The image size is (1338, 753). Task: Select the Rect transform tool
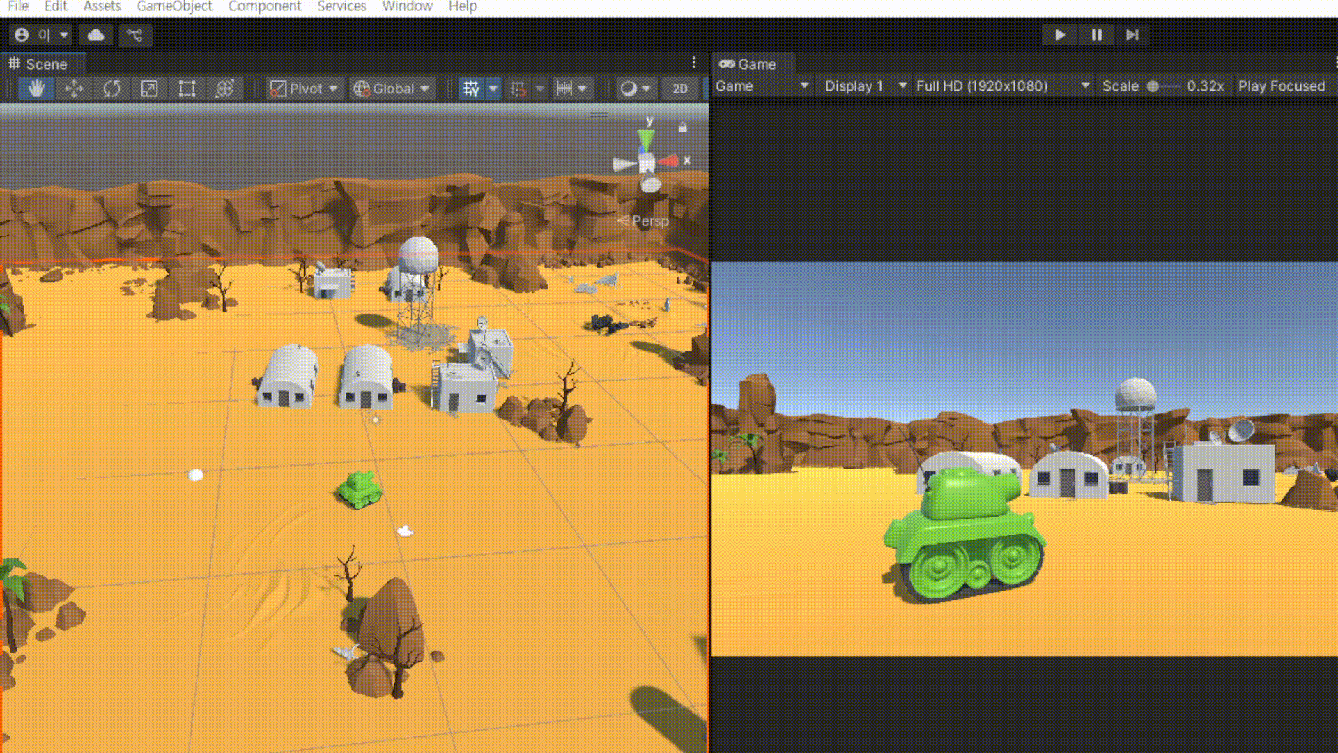(187, 89)
